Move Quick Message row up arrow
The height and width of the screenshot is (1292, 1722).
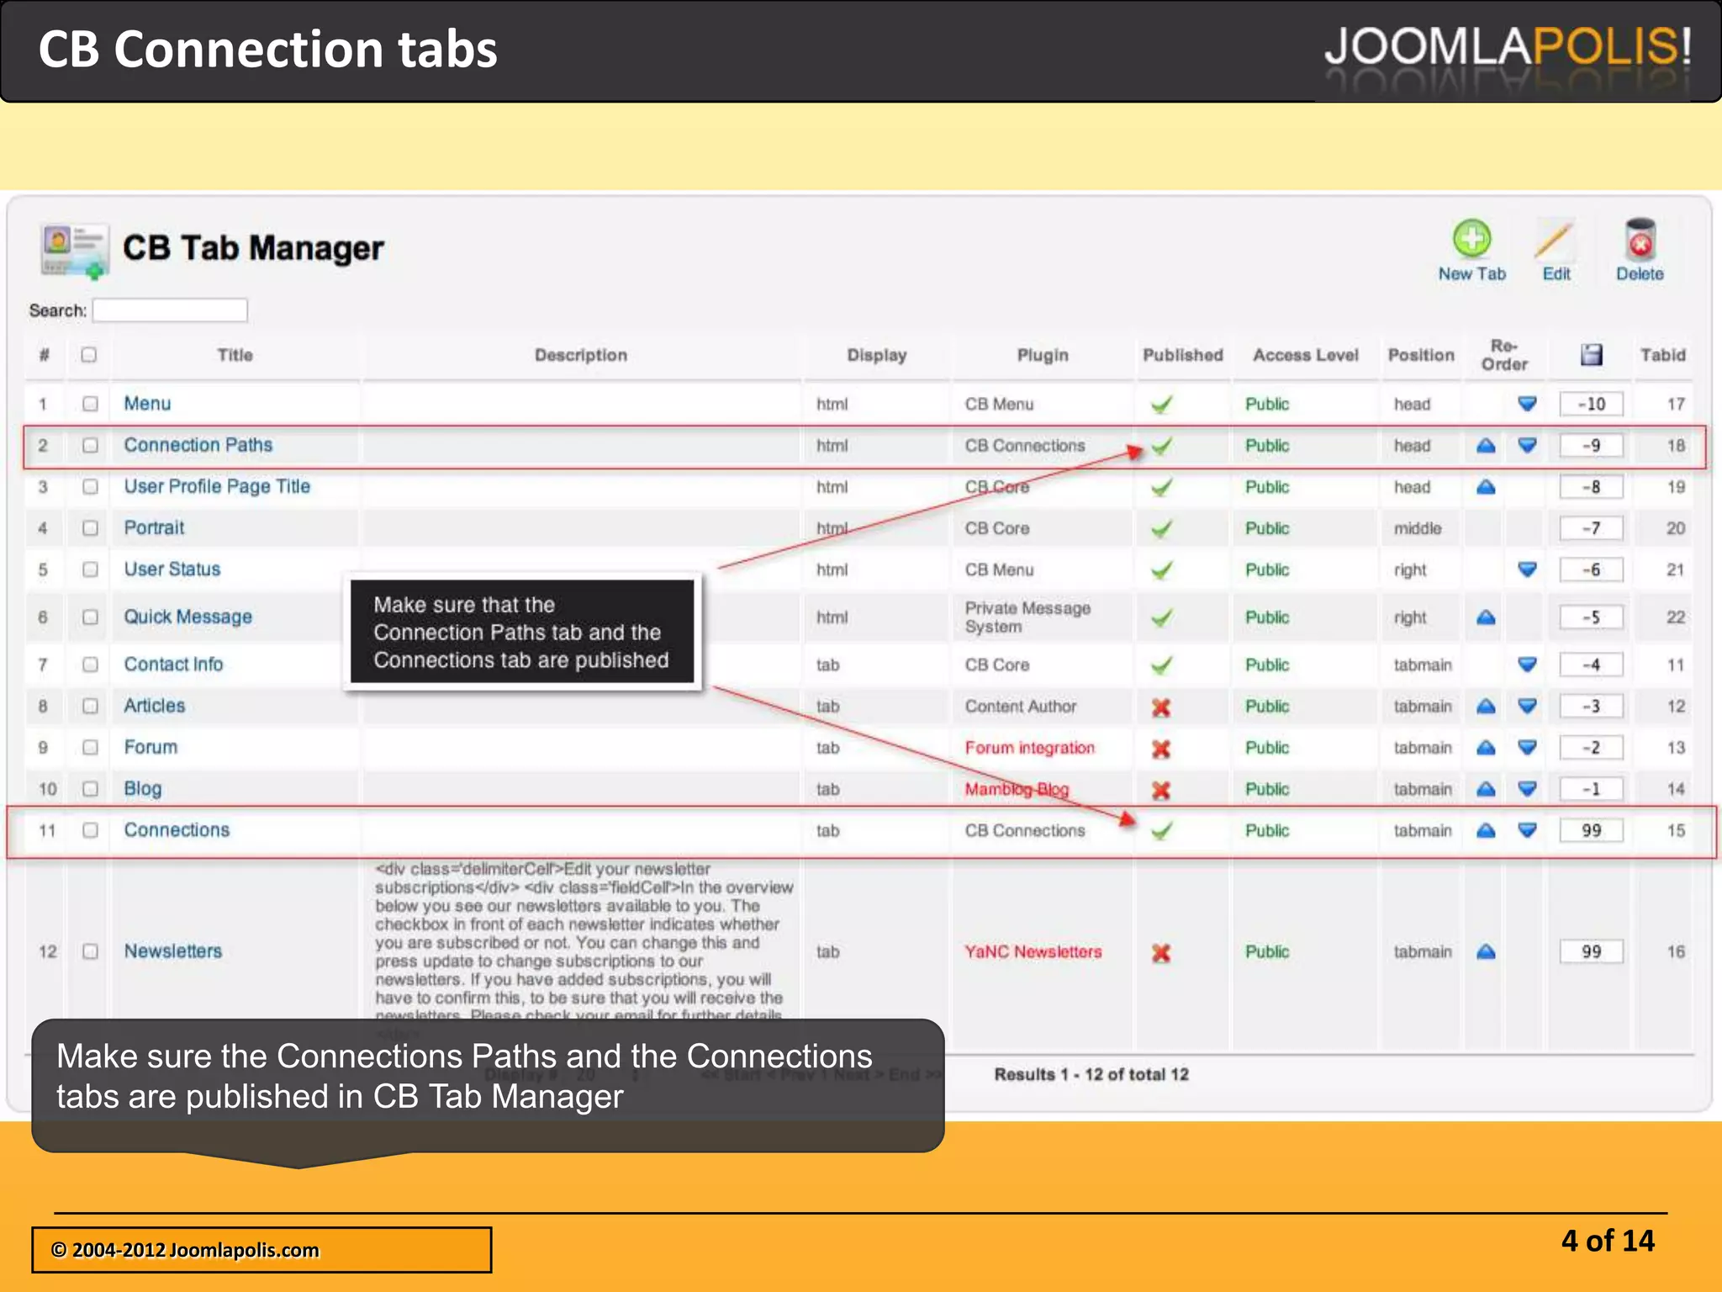click(x=1486, y=617)
